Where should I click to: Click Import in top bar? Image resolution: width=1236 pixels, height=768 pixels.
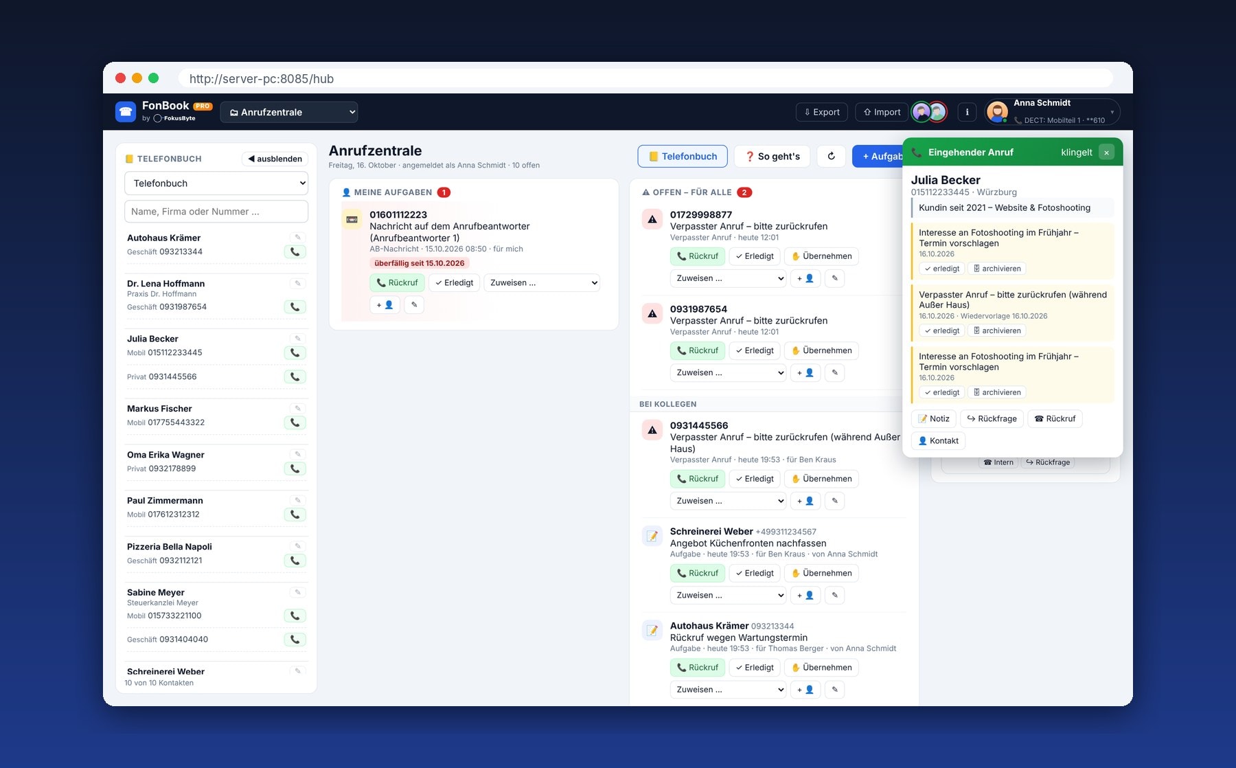tap(882, 112)
